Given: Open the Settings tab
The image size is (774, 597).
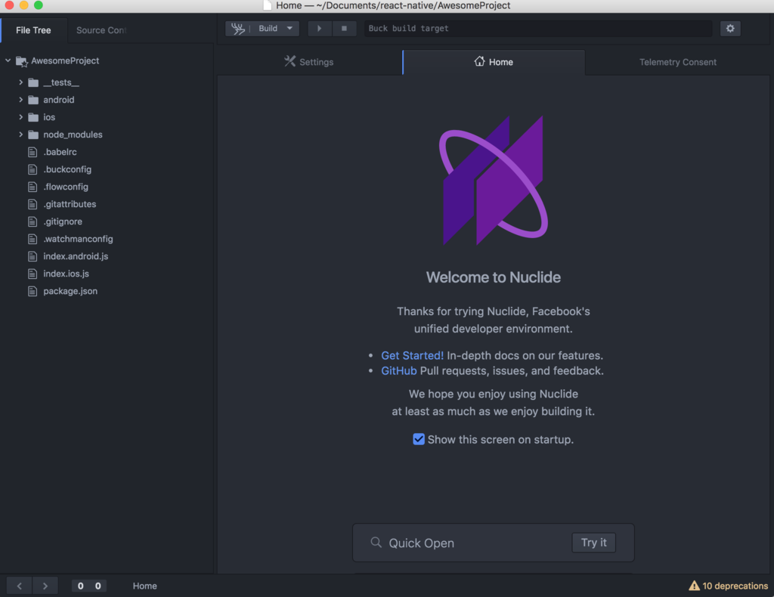Looking at the screenshot, I should tap(309, 62).
